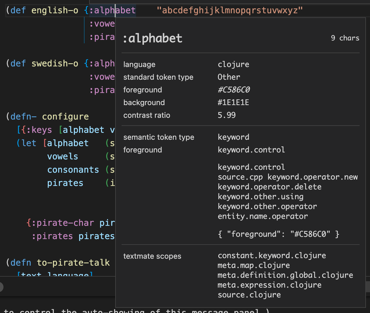The height and width of the screenshot is (313, 370).
Task: Click the :alphabet heading in the token inspector
Action: click(152, 38)
